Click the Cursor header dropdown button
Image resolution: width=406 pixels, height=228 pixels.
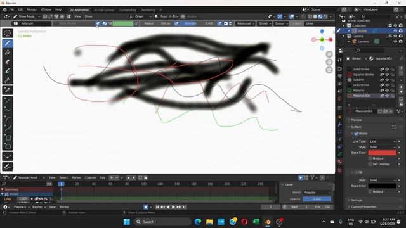coord(282,23)
